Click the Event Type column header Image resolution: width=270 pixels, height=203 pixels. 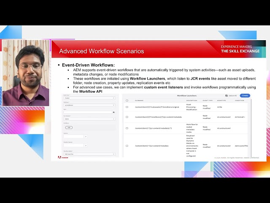point(208,101)
